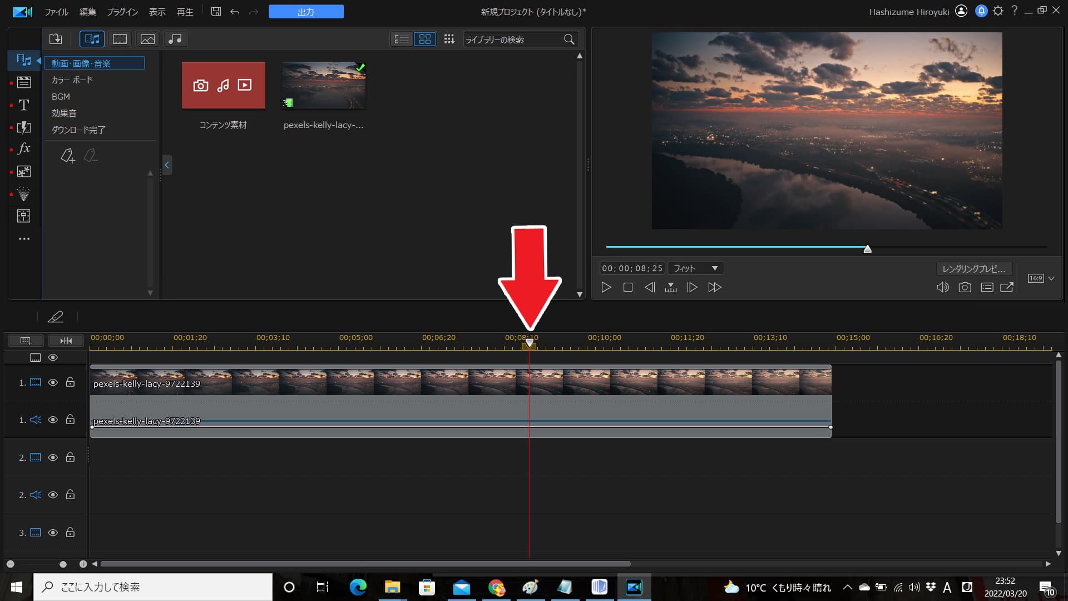Click the add new tag icon
Viewport: 1068px width, 601px height.
pyautogui.click(x=67, y=156)
